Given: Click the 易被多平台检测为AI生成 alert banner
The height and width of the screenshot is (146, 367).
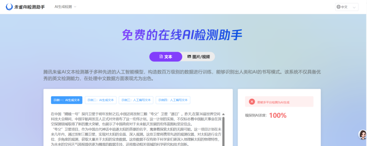Looking at the screenshot, I should point(279,101).
